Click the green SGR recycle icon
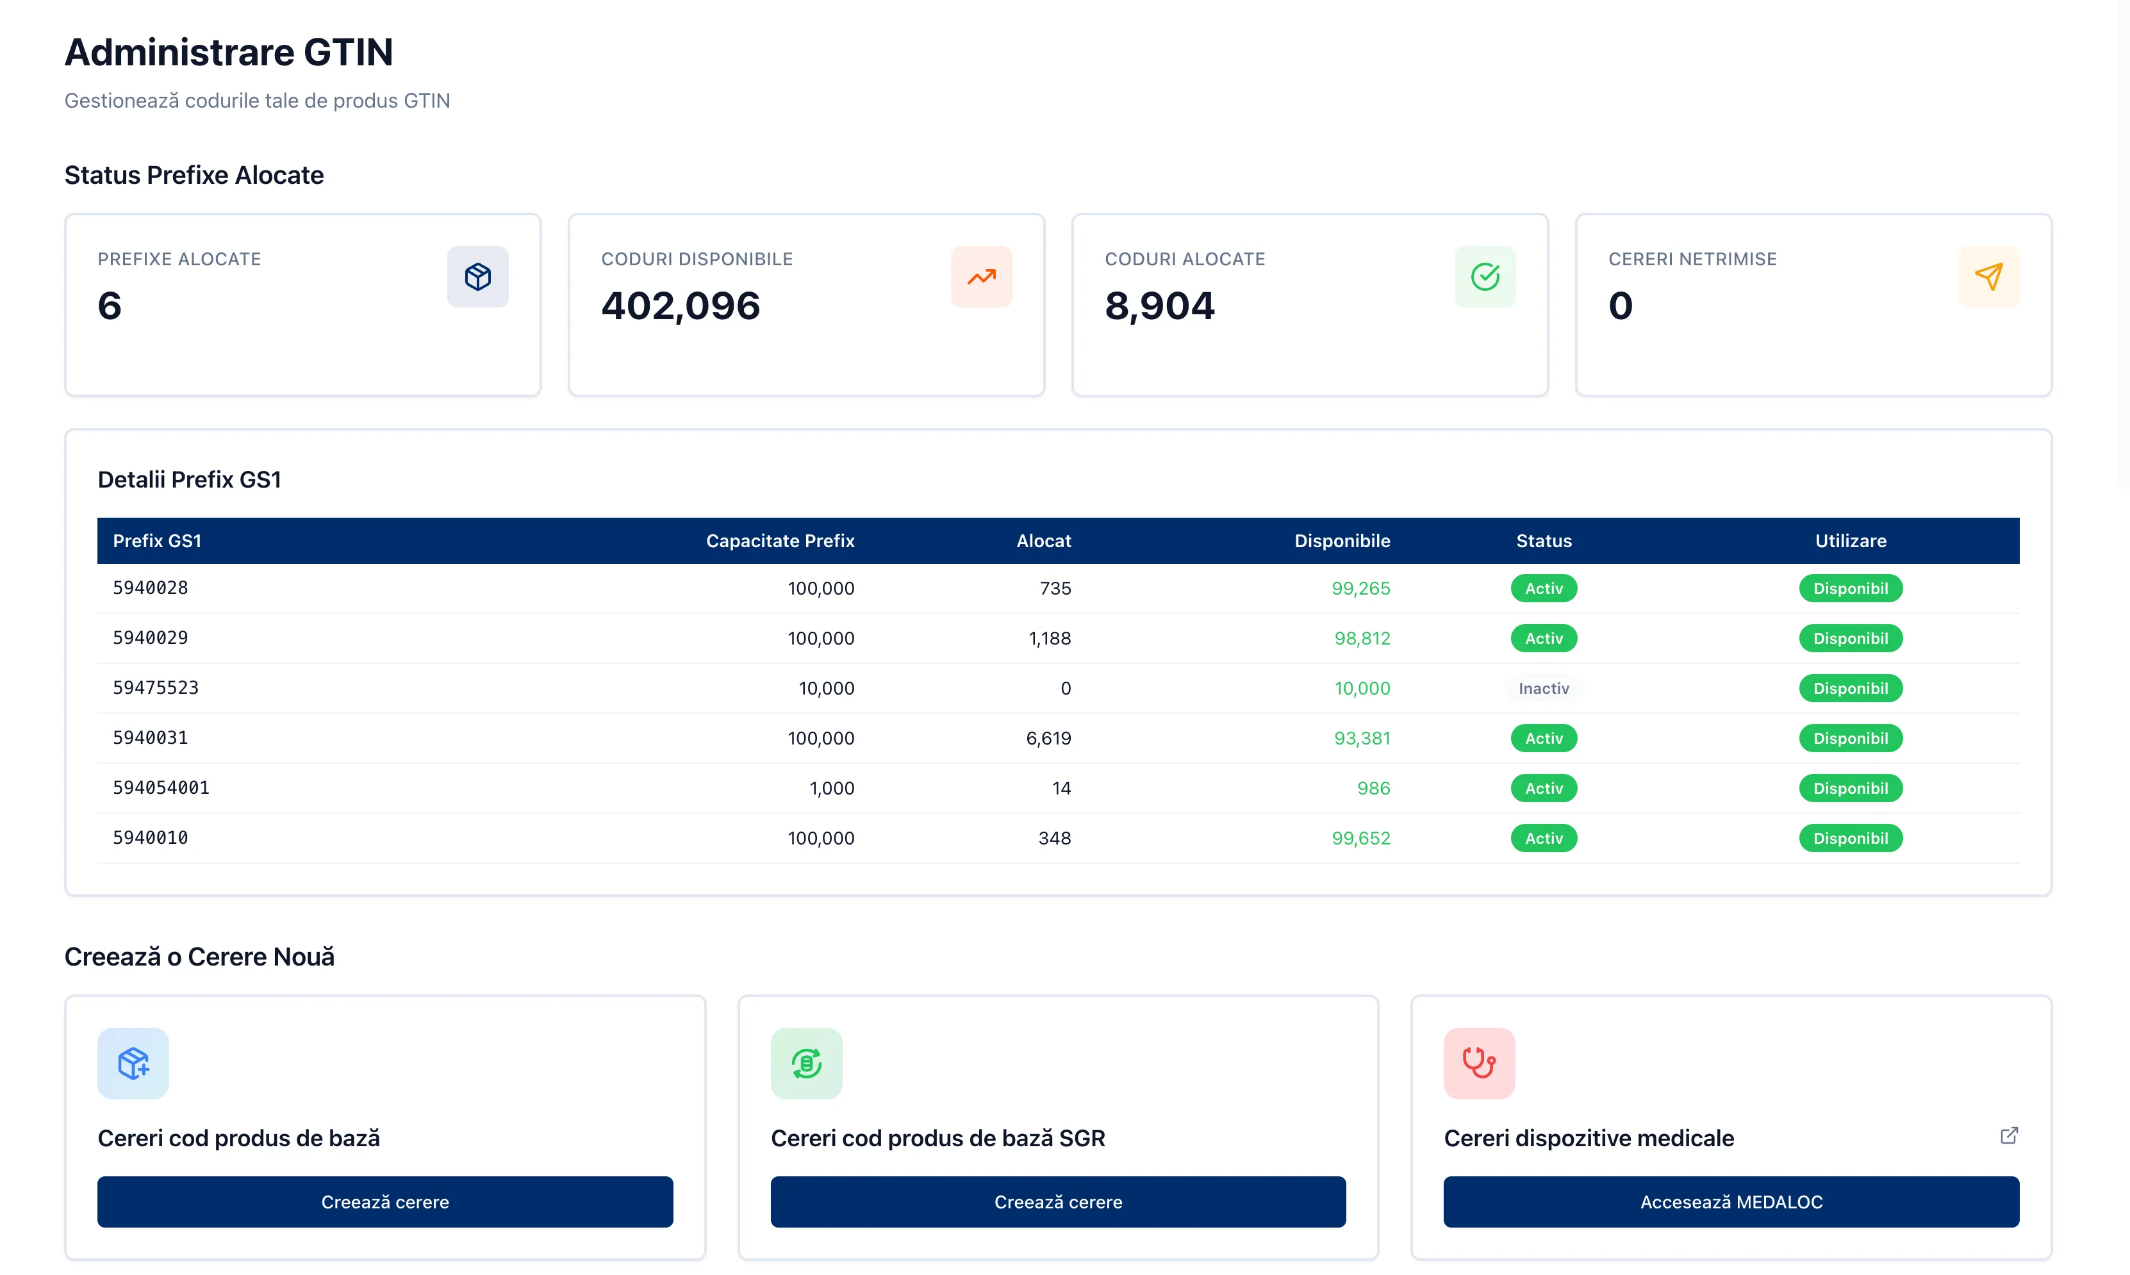The height and width of the screenshot is (1275, 2130). coord(806,1063)
